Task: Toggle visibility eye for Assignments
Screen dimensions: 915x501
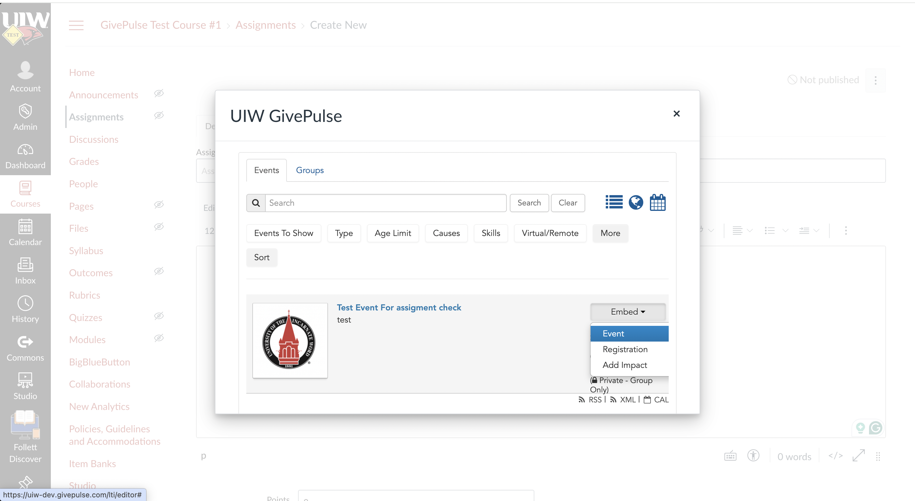Action: click(159, 115)
